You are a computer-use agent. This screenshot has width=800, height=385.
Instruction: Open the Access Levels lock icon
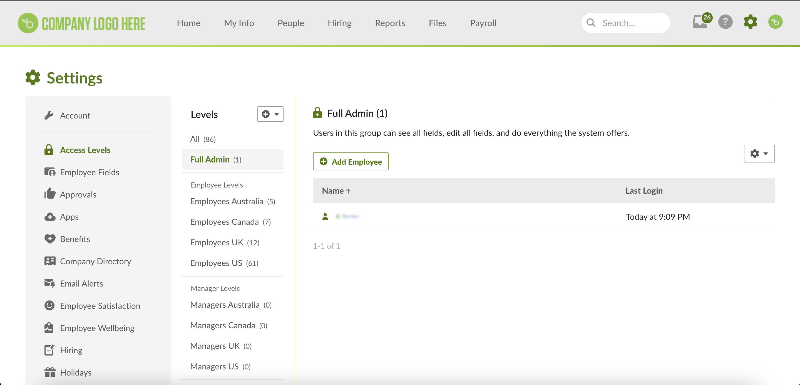[x=49, y=150]
